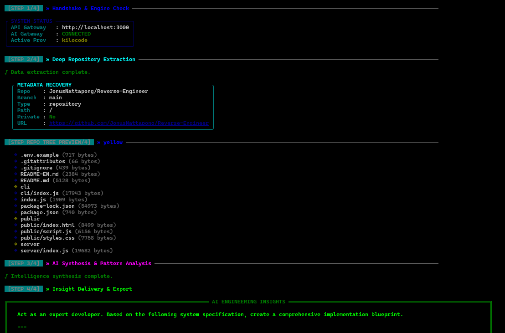Select the README.md file row

coord(52,180)
